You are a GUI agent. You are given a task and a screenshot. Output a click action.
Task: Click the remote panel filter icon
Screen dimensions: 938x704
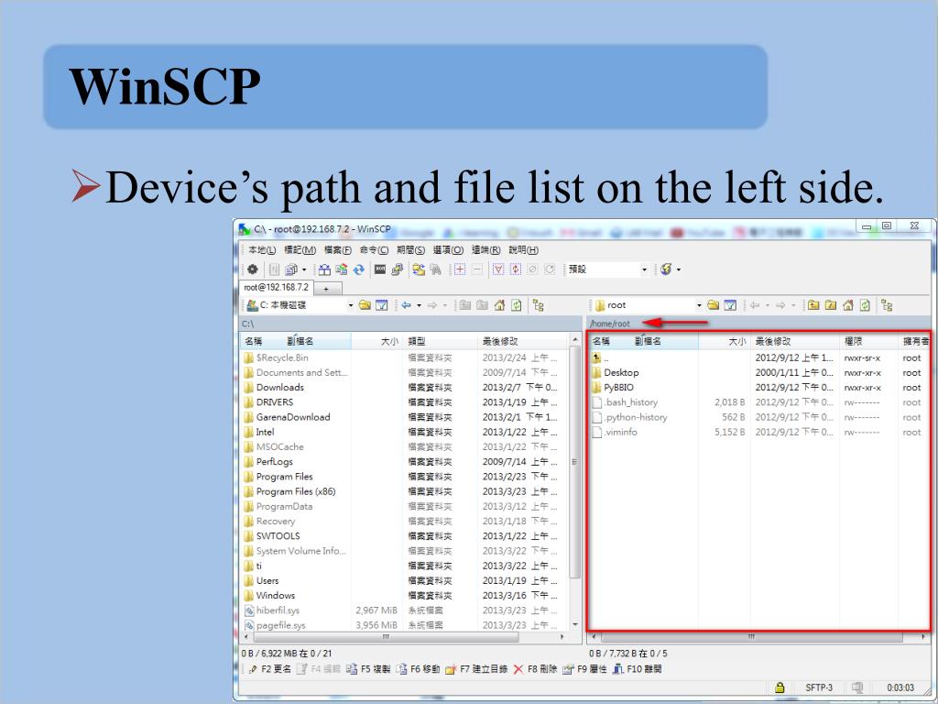pyautogui.click(x=730, y=305)
